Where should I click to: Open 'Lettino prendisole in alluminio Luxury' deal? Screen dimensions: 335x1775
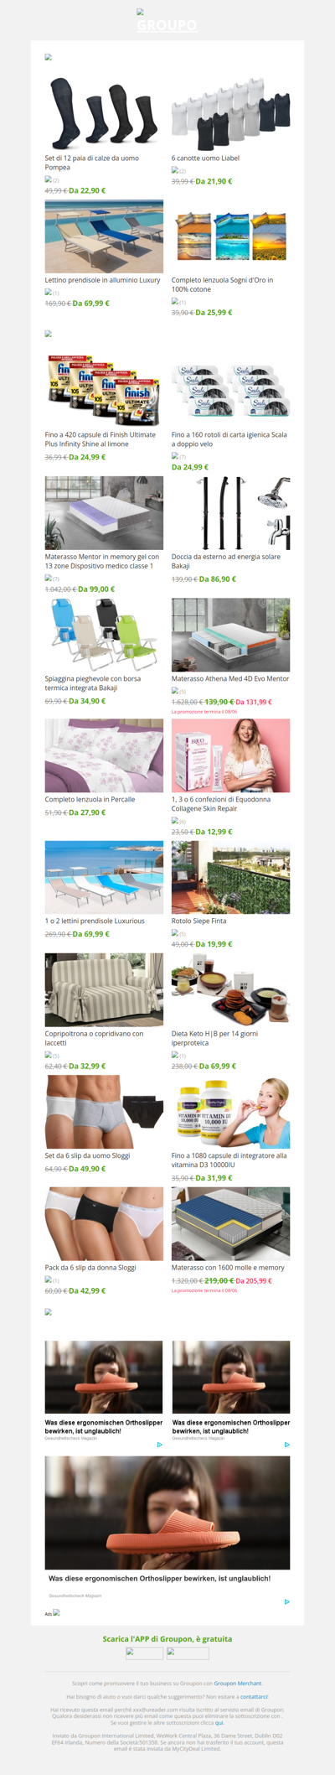tap(102, 280)
